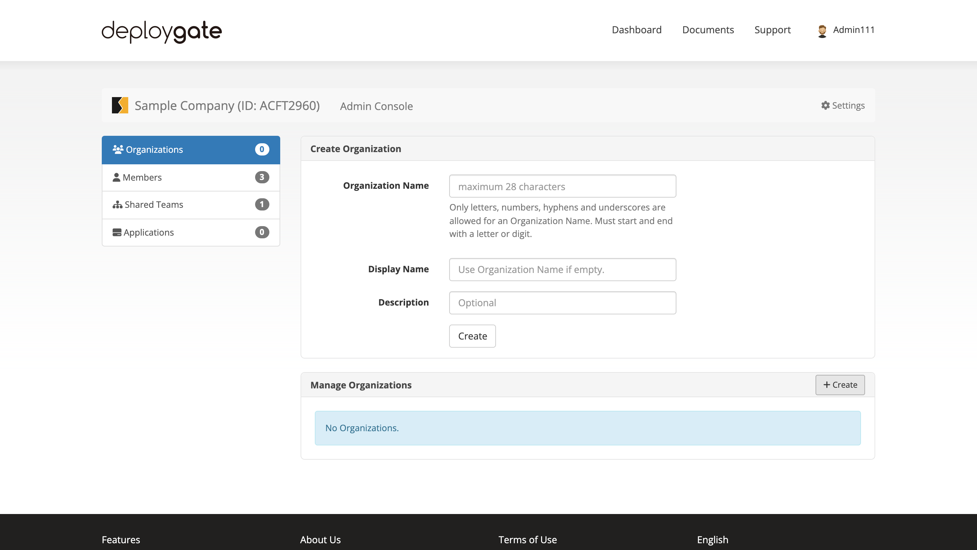Expand the Applications section showing 0
Image resolution: width=977 pixels, height=550 pixels.
(x=191, y=232)
